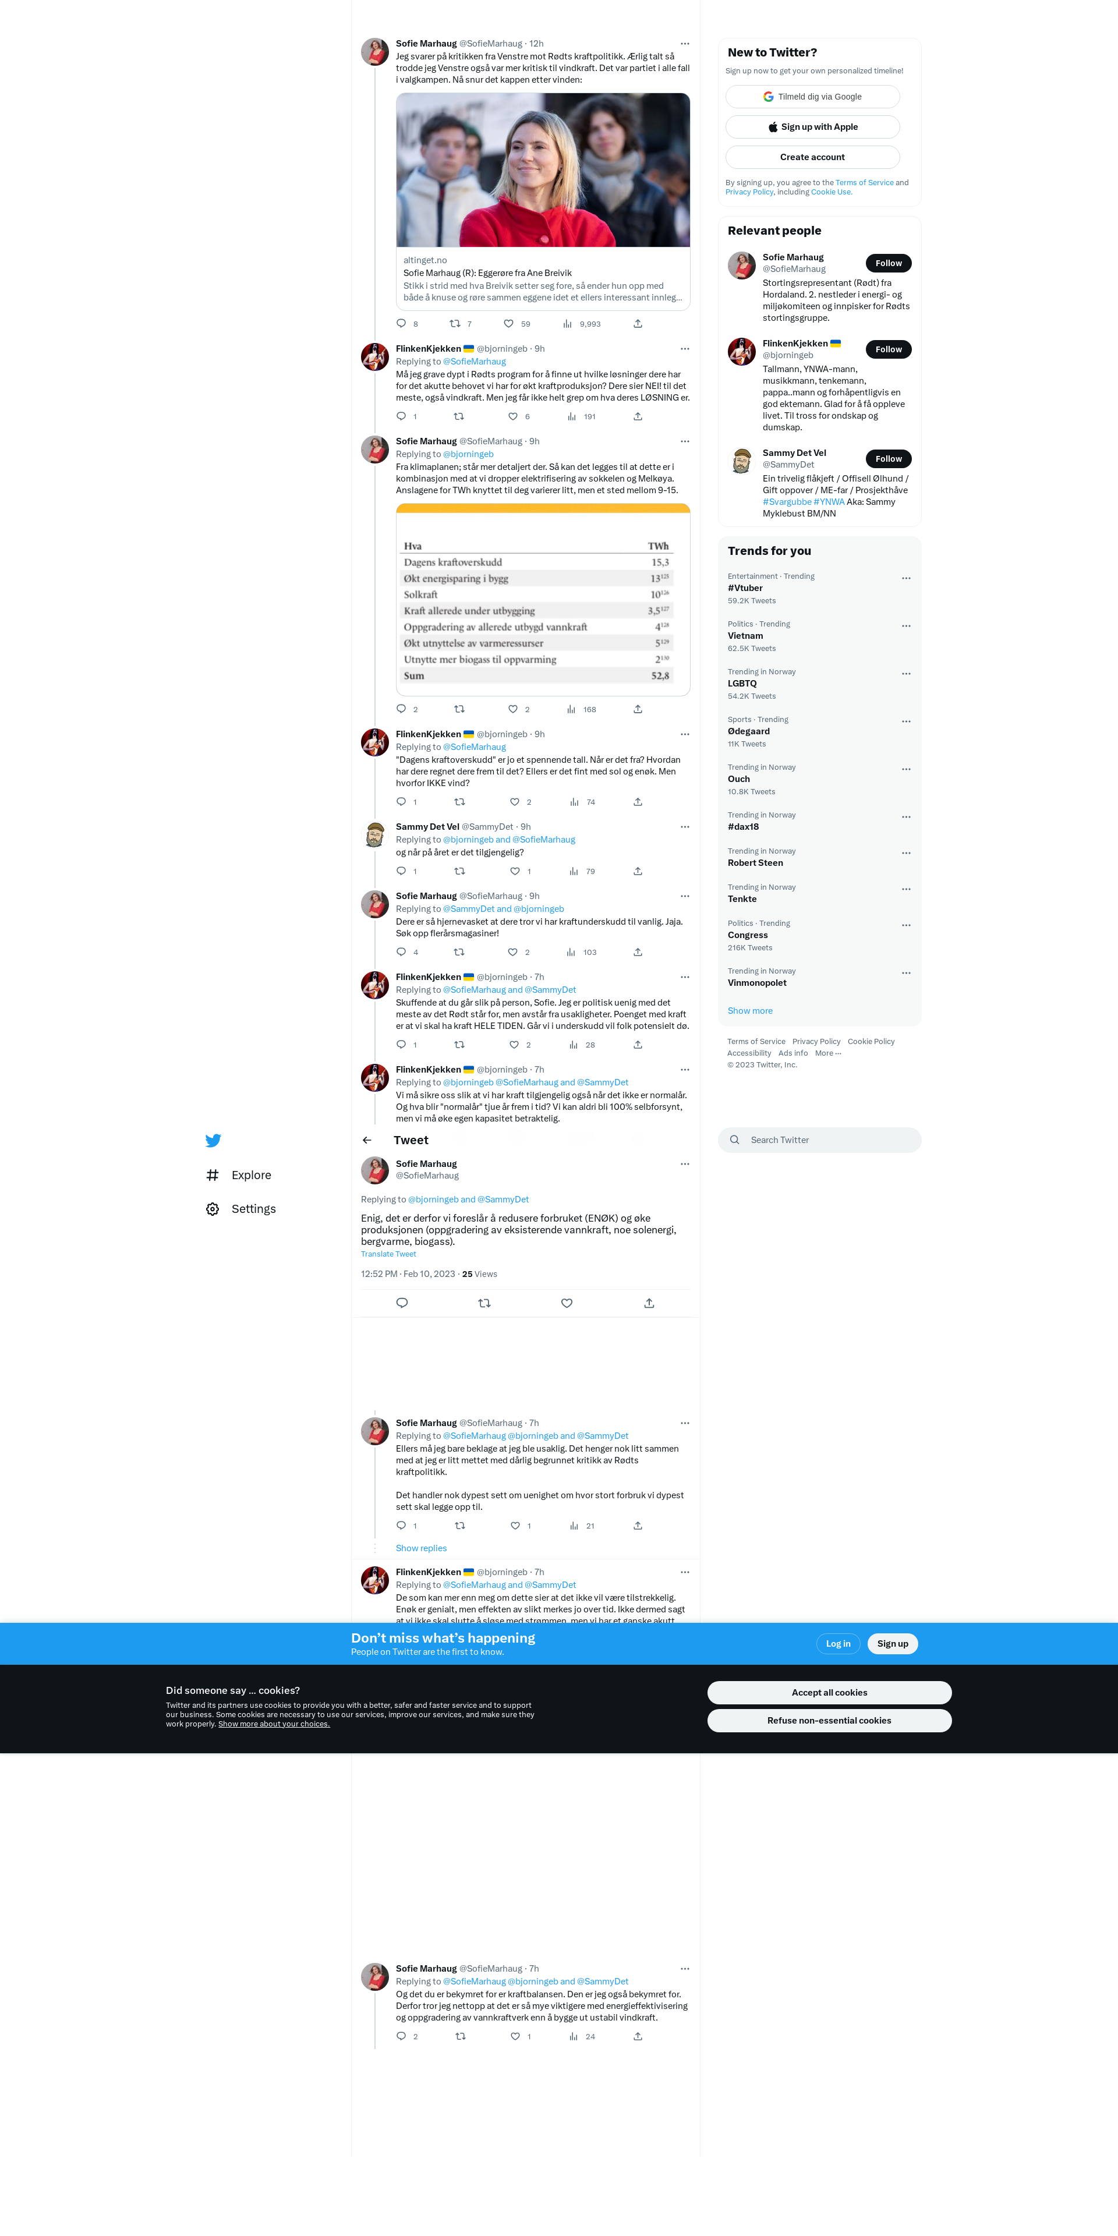Click the Twitter bird logo
Screen dimensions: 1118x2236
tap(213, 1141)
